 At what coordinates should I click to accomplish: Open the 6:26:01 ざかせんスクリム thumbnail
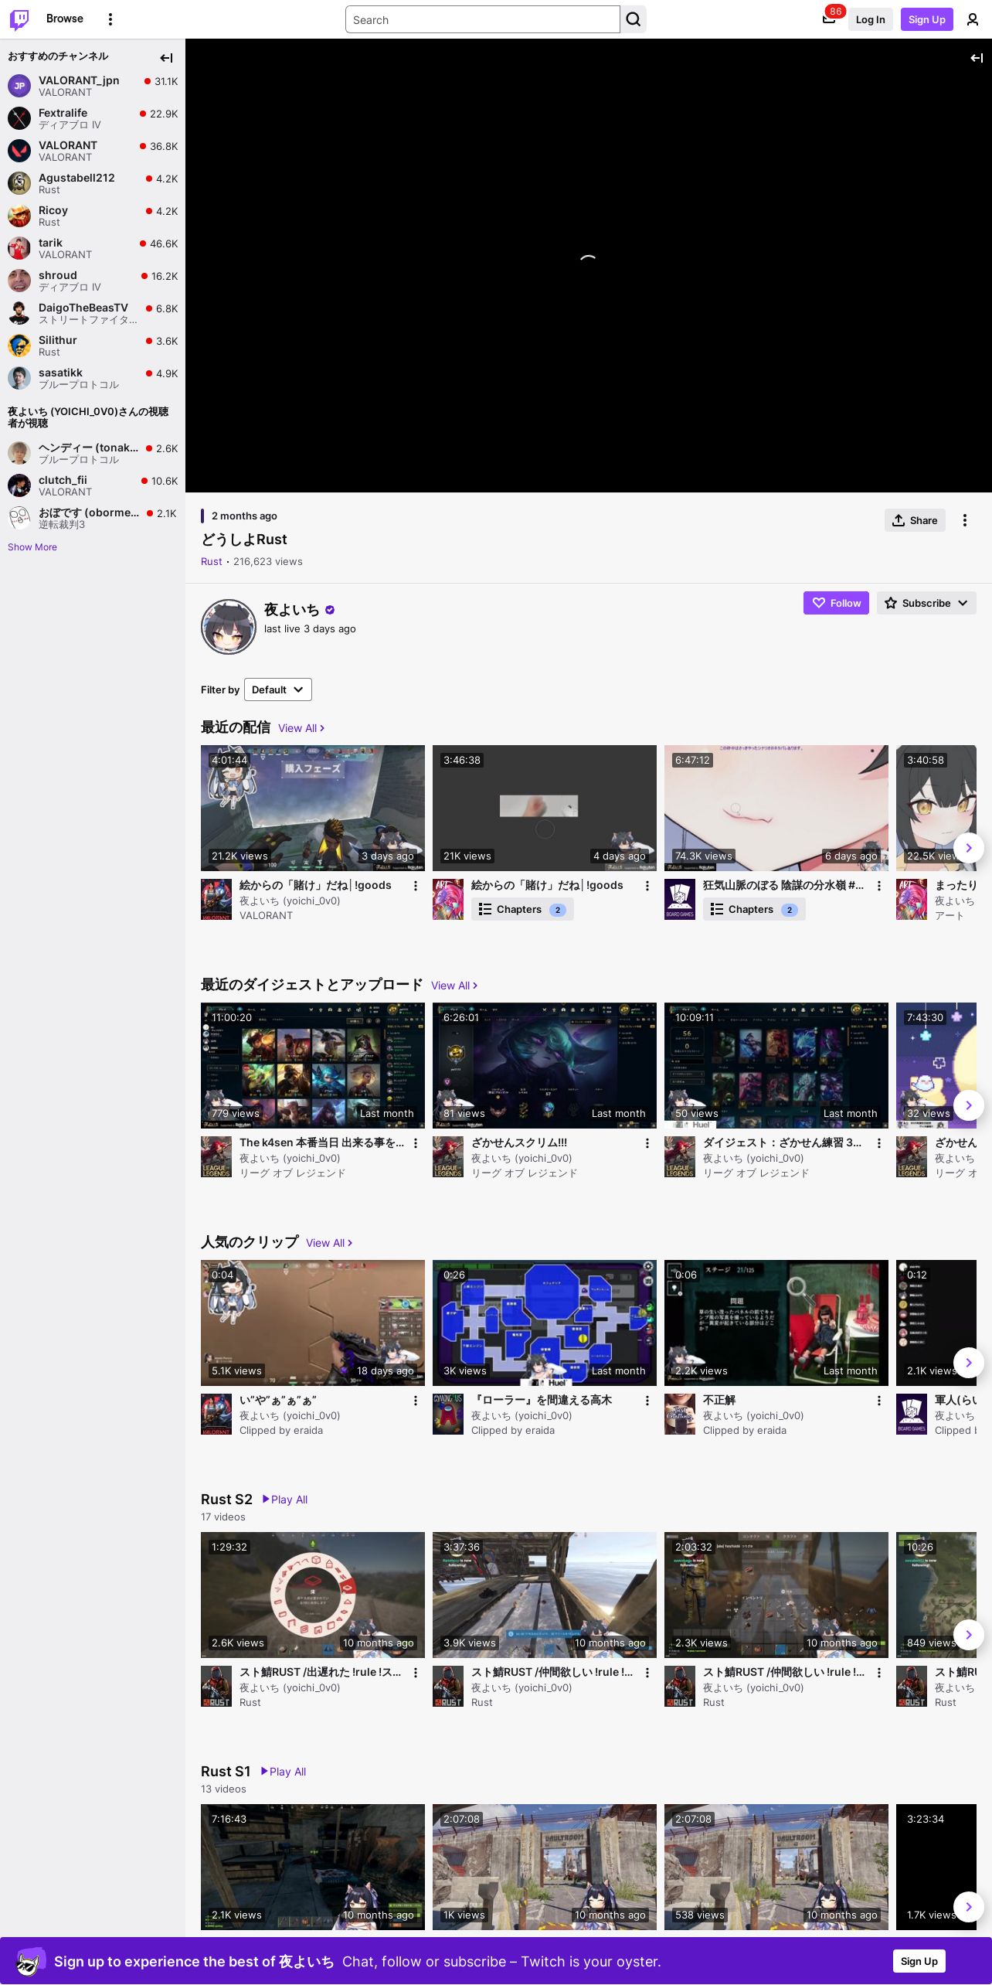point(545,1065)
